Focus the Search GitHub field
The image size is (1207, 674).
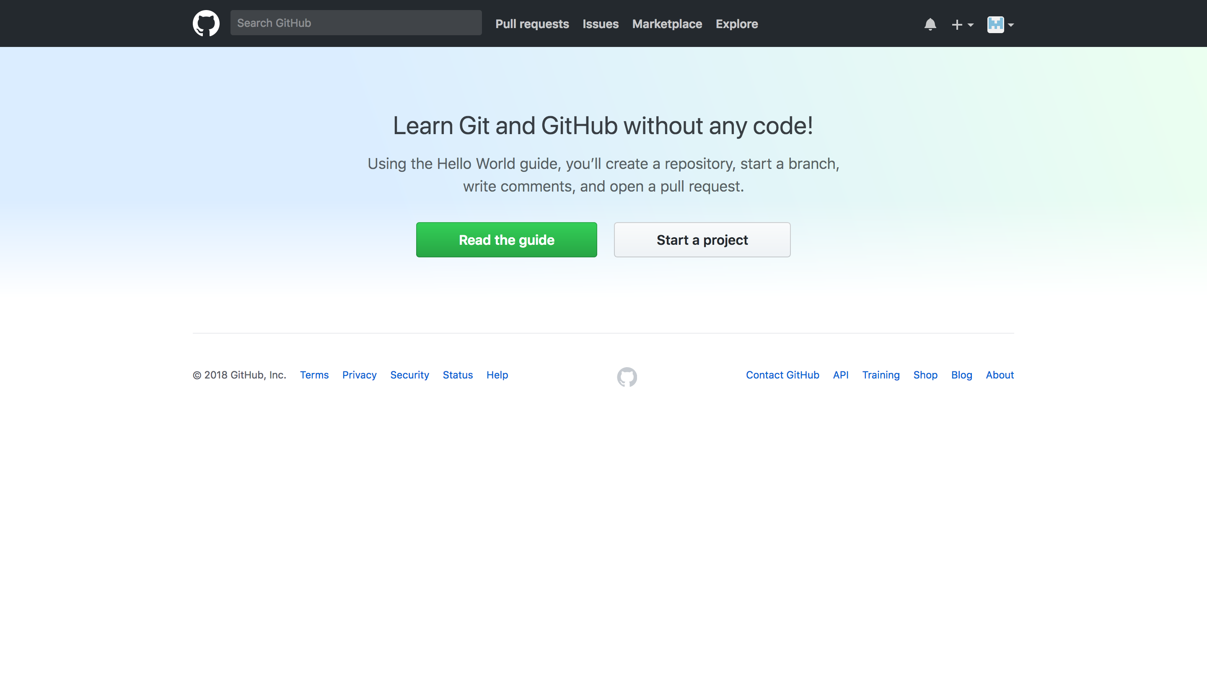(356, 23)
